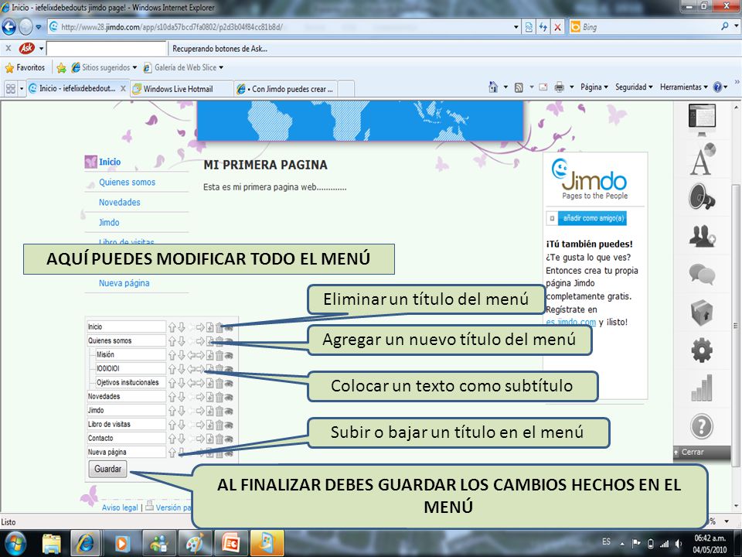Move Nueva página item up
The height and width of the screenshot is (557, 742).
point(172,453)
